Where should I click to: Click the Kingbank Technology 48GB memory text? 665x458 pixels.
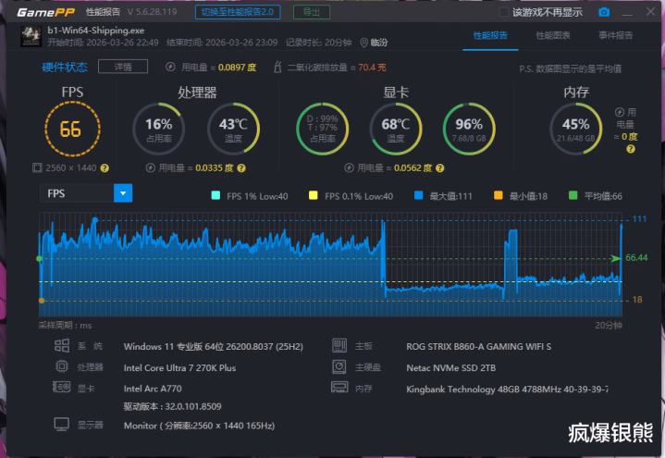click(x=507, y=389)
